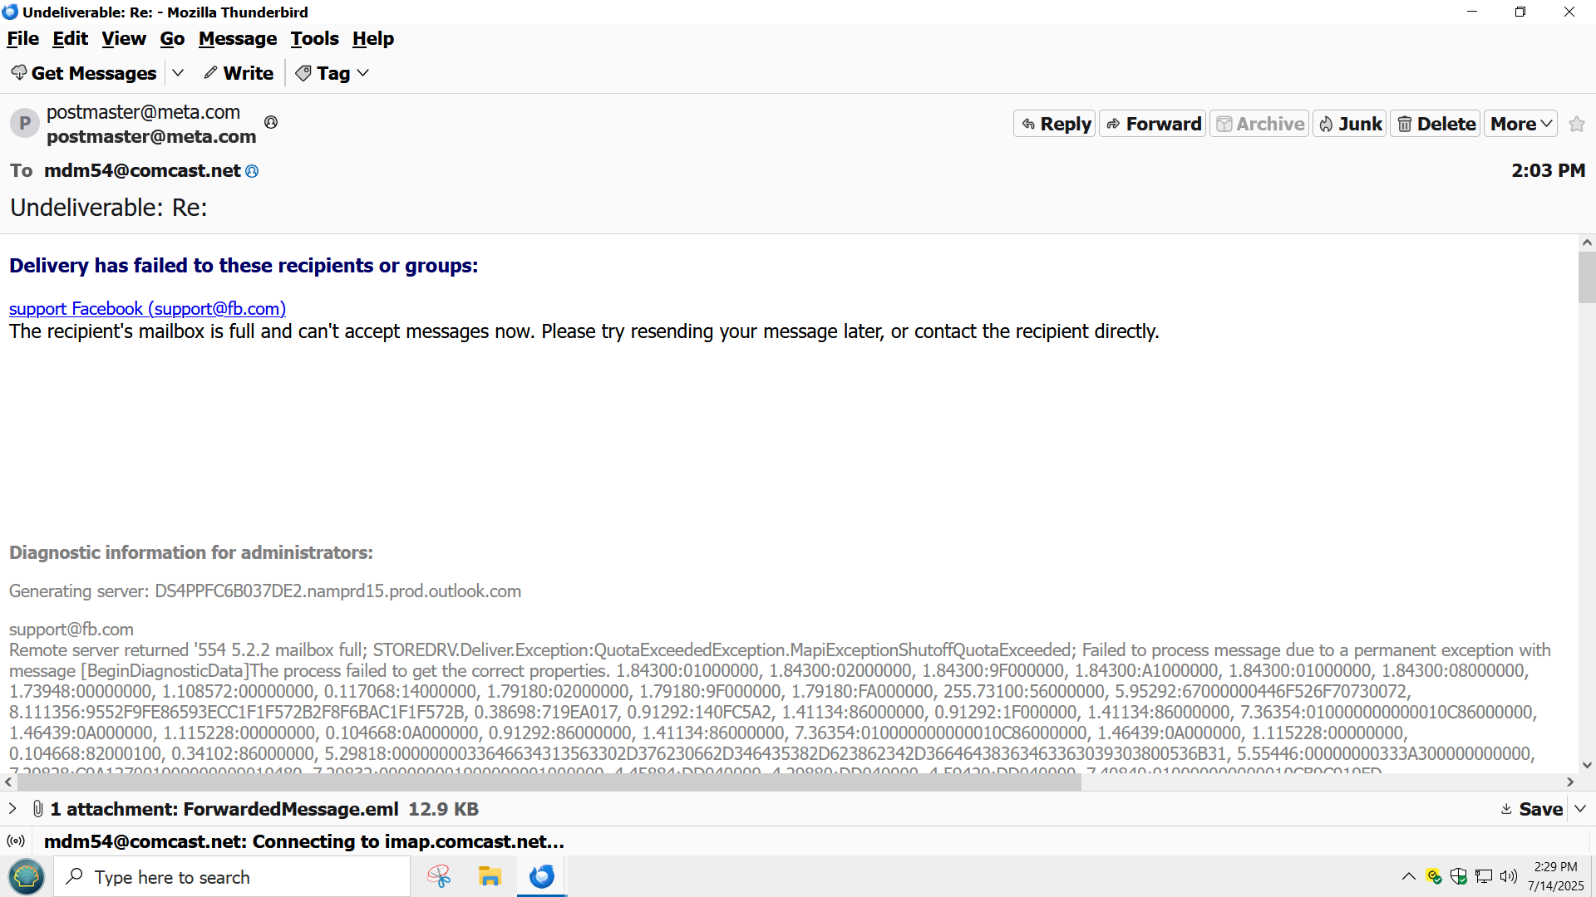Image resolution: width=1596 pixels, height=897 pixels.
Task: Click the message time 2:03 PM
Action: (1548, 170)
